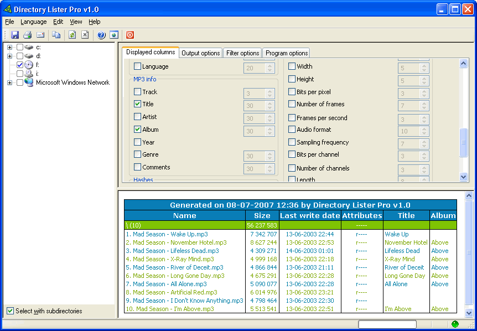
Task: Click scroll-up arrow of output preview
Action: point(469,196)
